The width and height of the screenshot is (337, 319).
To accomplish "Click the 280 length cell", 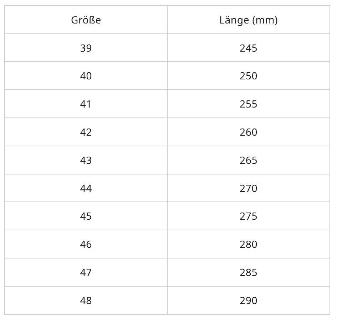I will (249, 245).
